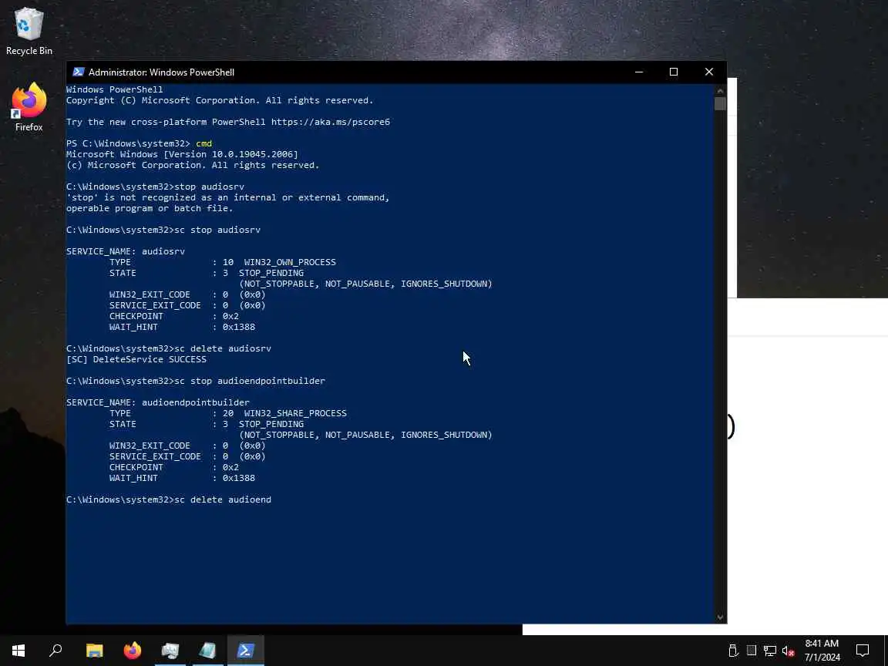Click the '[SC] DeleteService SUCCESS' text
888x666 pixels.
coord(136,360)
